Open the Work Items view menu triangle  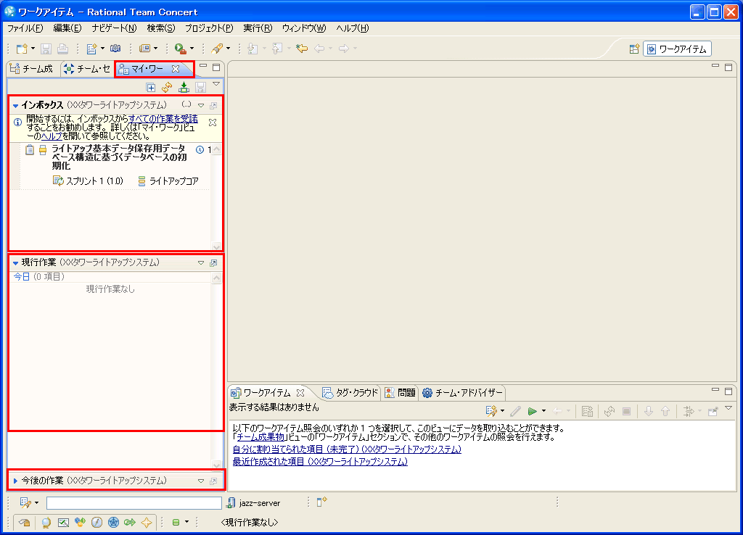point(728,407)
